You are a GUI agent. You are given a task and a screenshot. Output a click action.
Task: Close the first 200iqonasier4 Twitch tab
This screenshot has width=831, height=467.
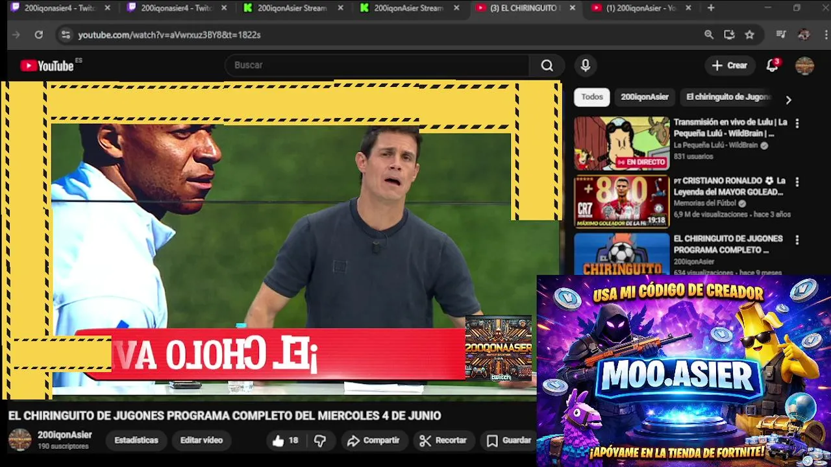107,8
